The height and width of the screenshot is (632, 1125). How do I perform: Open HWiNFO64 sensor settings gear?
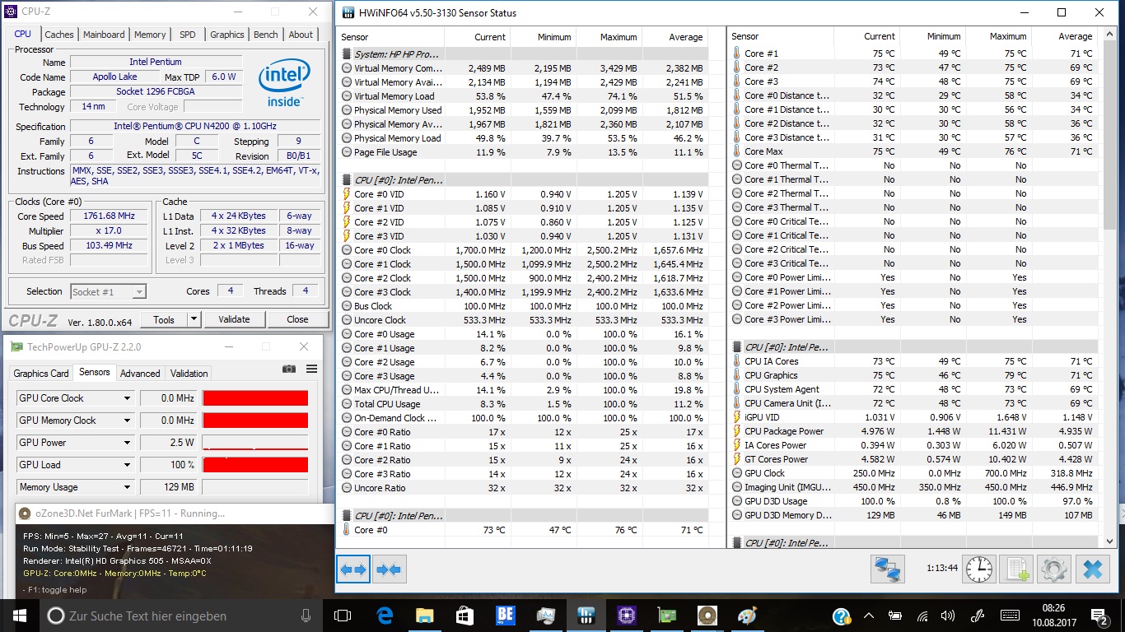(x=1055, y=569)
